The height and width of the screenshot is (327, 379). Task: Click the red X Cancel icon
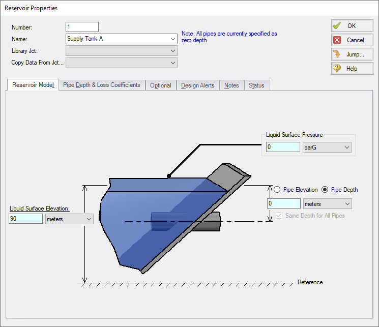(x=337, y=40)
